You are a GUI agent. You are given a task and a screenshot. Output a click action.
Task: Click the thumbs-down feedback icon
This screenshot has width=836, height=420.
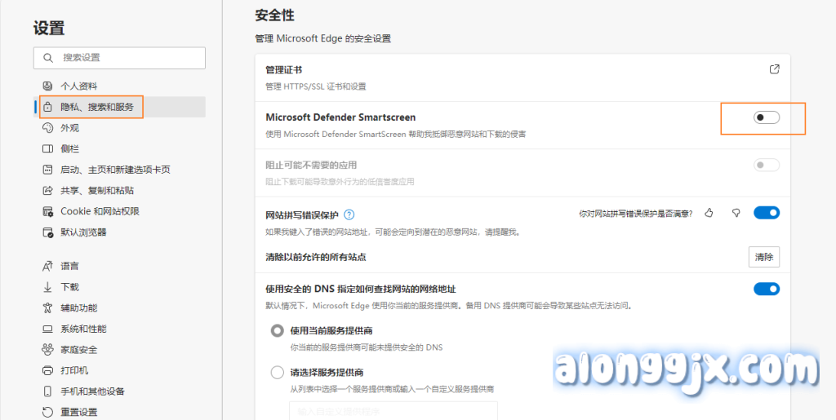click(x=736, y=213)
